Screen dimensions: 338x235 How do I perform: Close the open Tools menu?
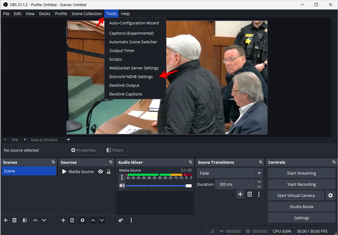[x=111, y=14]
